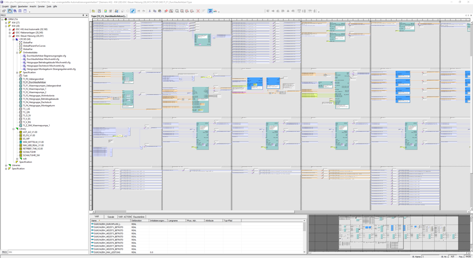The height and width of the screenshot is (258, 473).
Task: Collapse the Onlinetestdata folder
Action: tap(17, 52)
